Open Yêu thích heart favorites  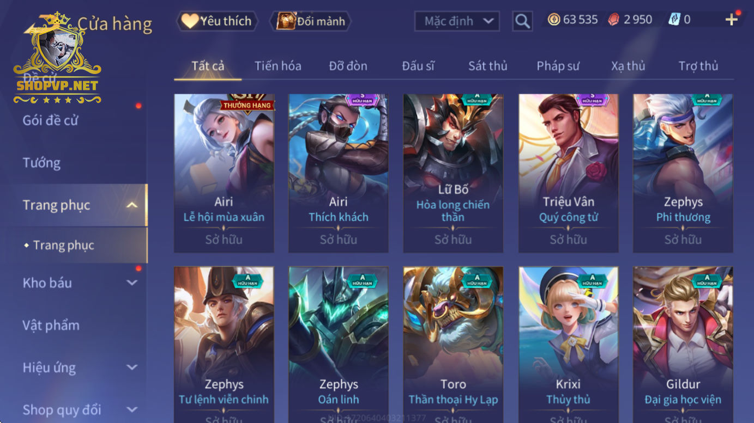pos(217,21)
